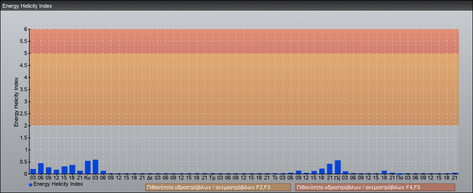Viewport: 473px width, 193px height.
Task: Click the y-axis value '4.5'
Action: (x=24, y=65)
